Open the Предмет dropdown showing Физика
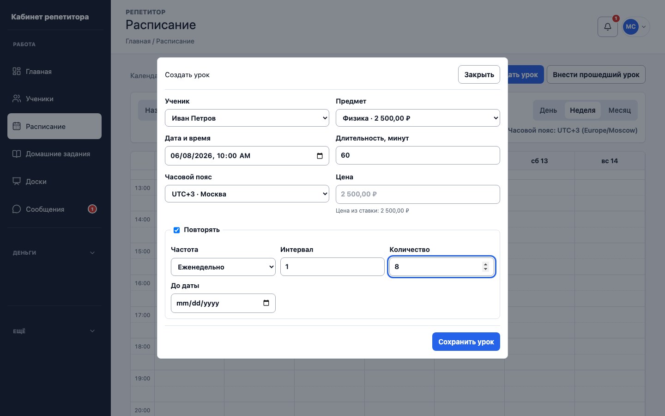Screen dimensions: 665x416 click(x=418, y=118)
